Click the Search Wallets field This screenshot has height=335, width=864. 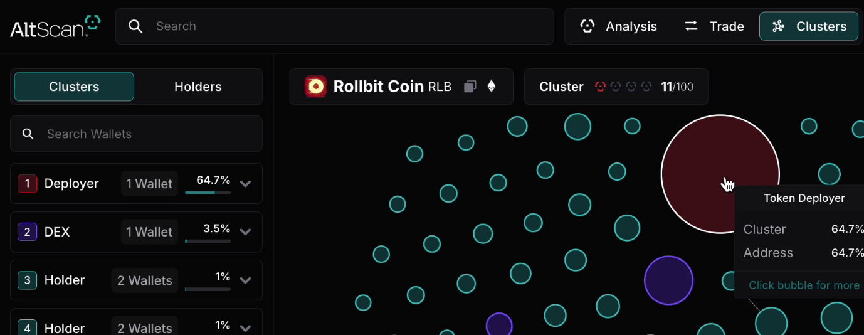136,134
